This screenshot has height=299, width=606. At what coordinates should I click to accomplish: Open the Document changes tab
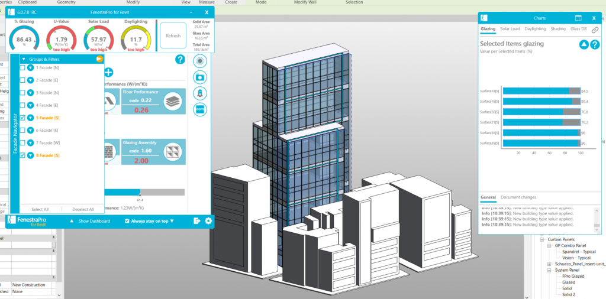click(x=518, y=197)
